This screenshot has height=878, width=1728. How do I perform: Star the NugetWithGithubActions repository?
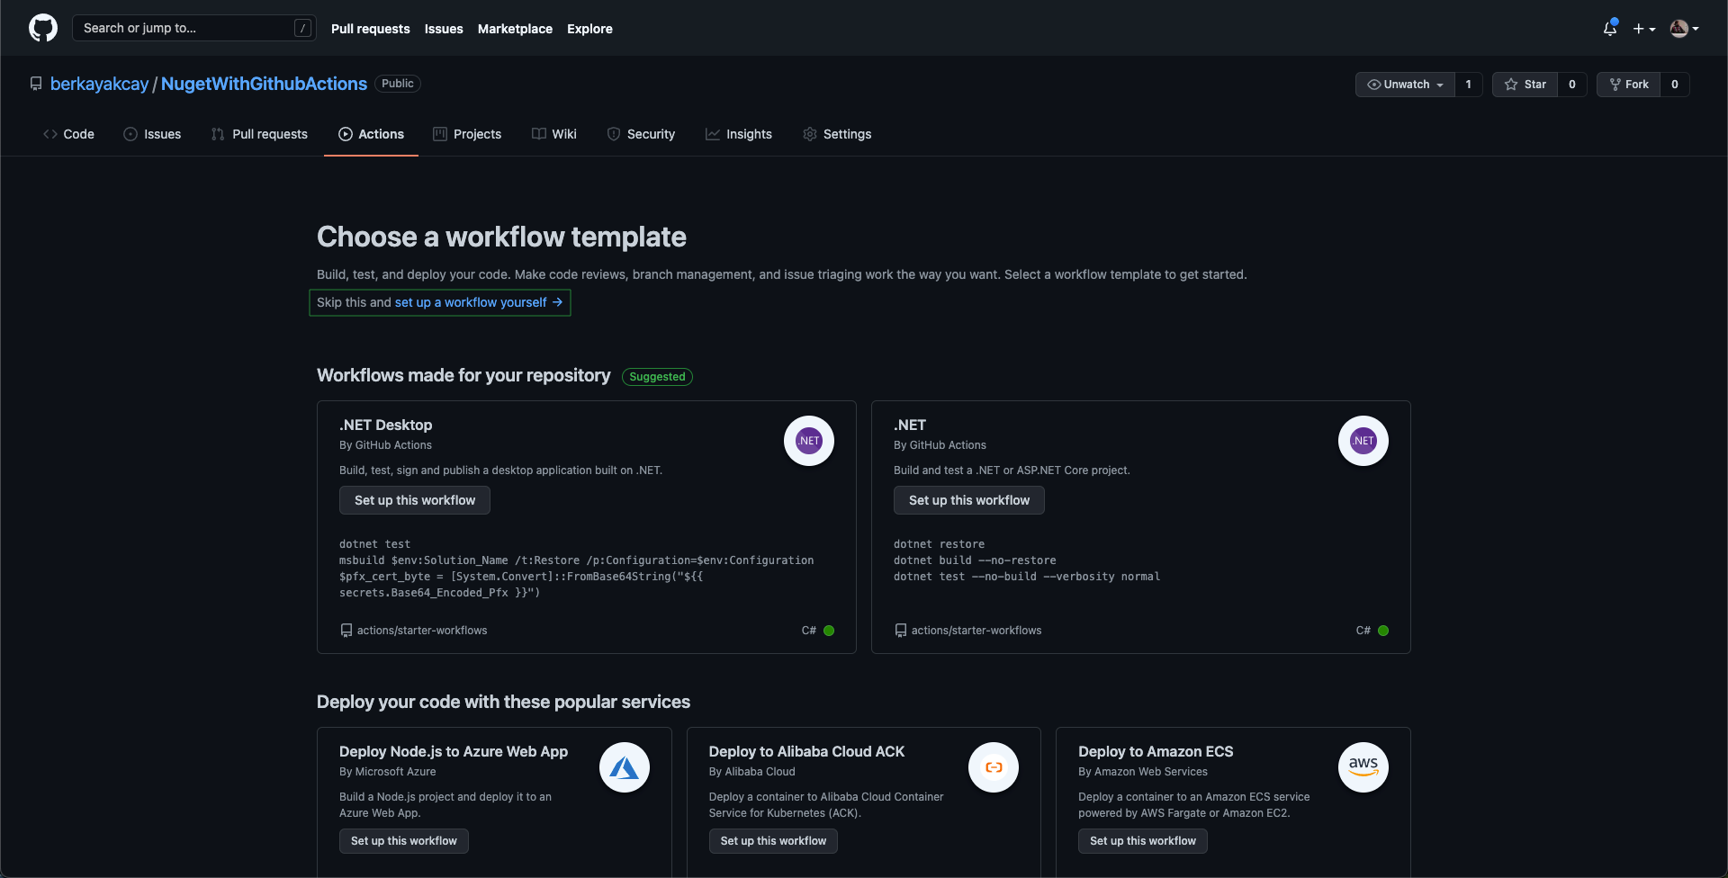1525,85
